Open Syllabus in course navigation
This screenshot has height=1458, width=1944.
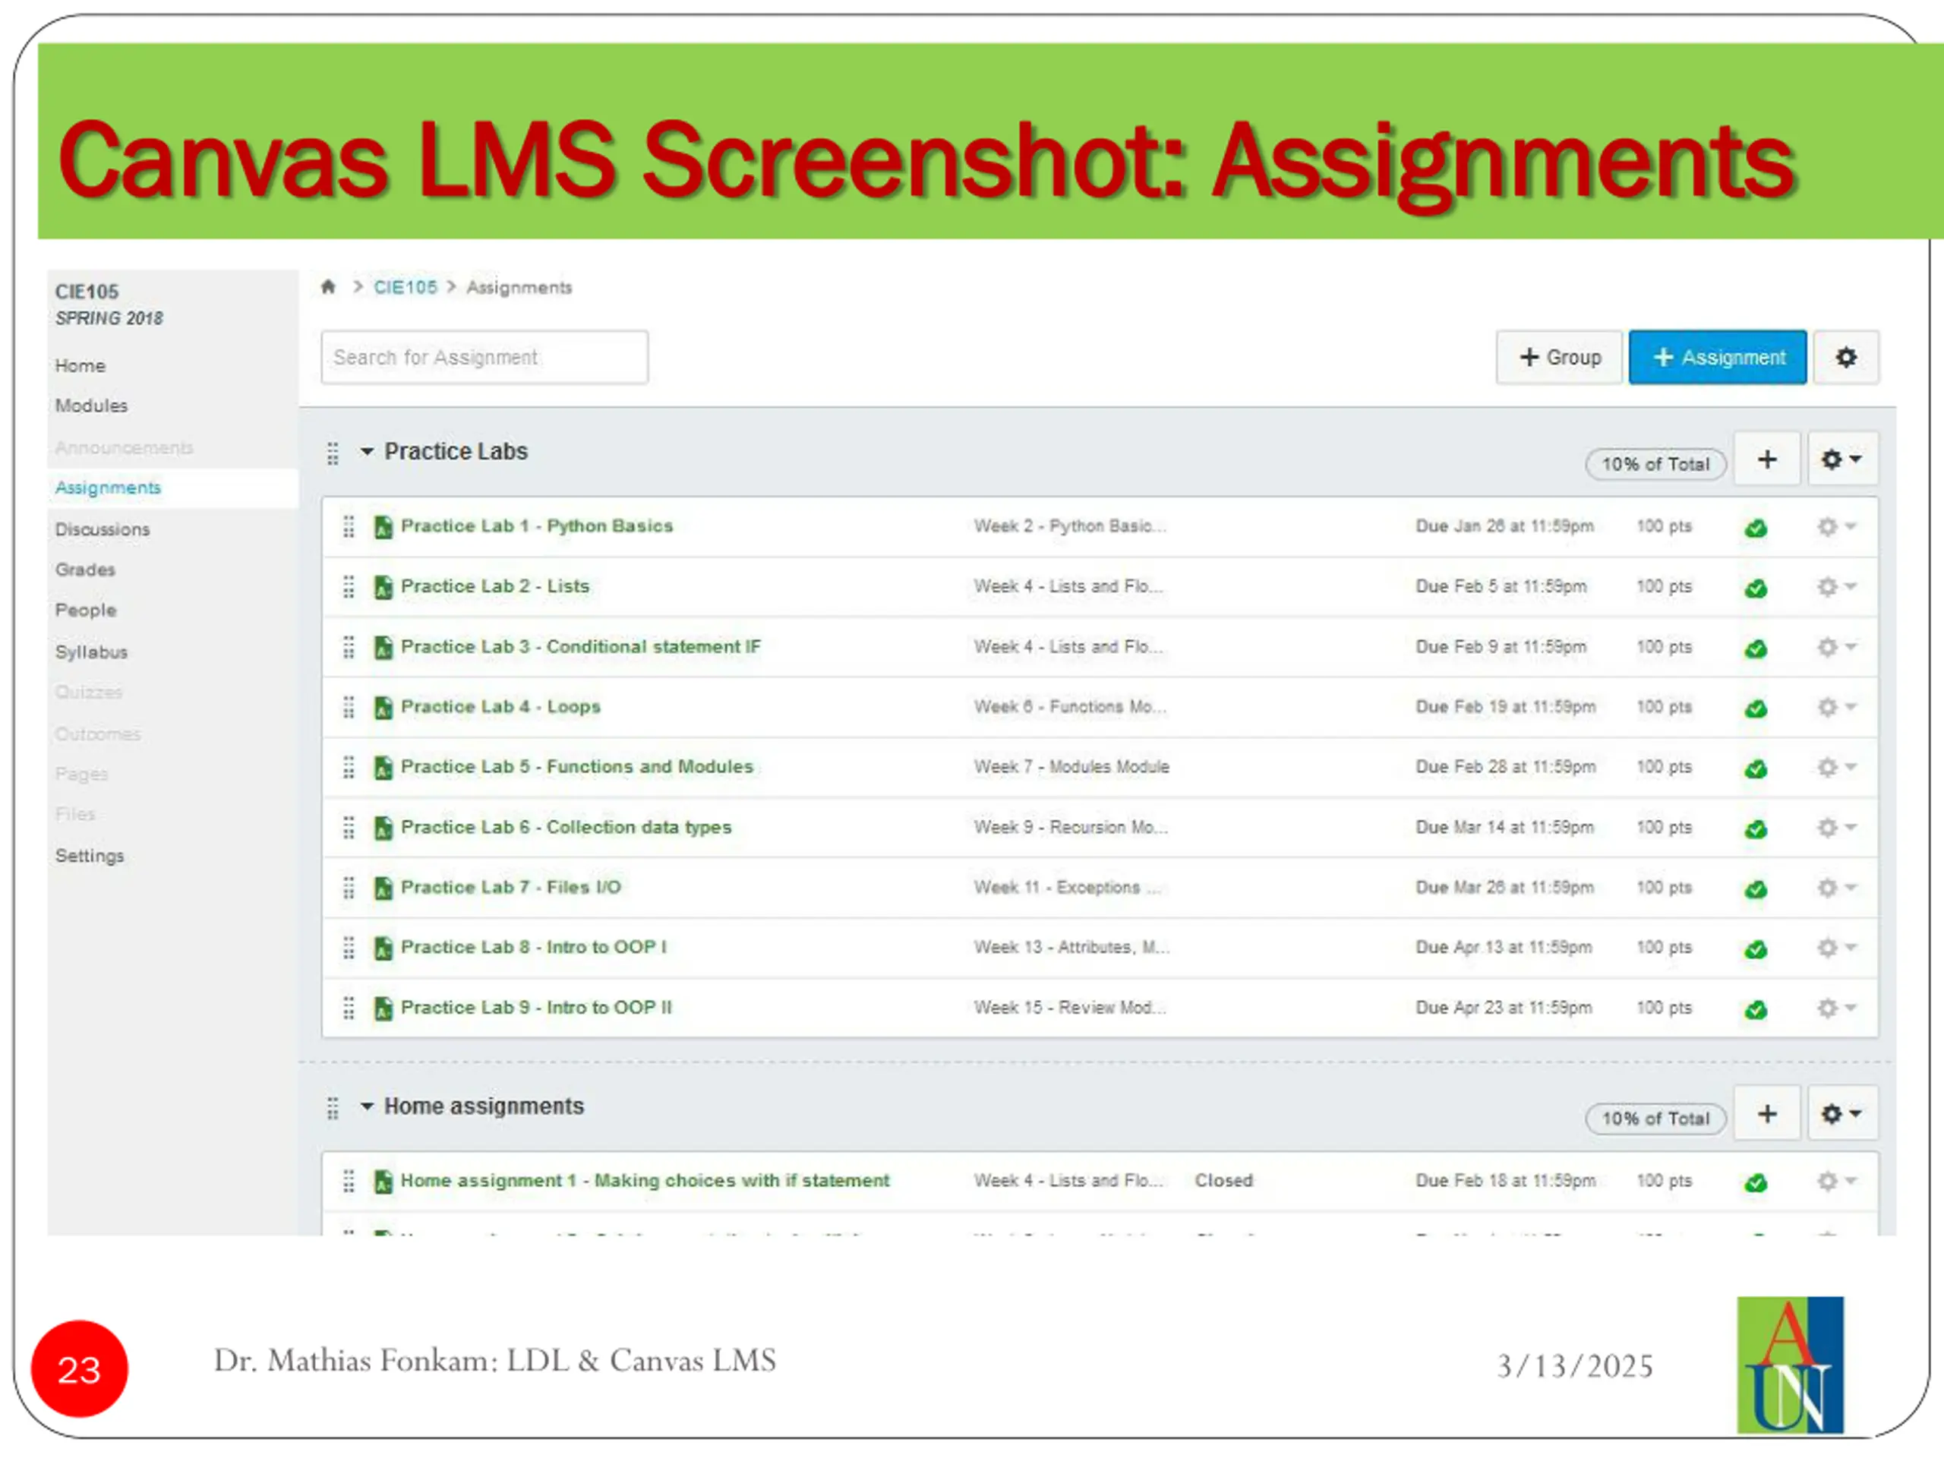point(91,652)
